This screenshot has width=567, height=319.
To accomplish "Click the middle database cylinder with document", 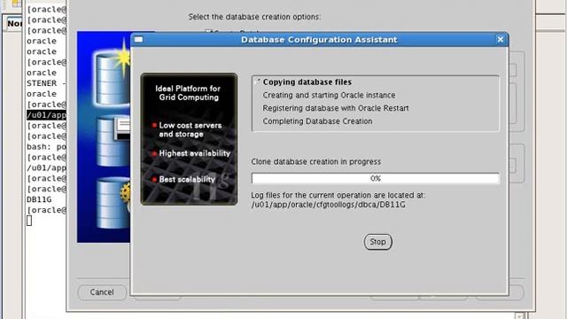I will point(113,141).
